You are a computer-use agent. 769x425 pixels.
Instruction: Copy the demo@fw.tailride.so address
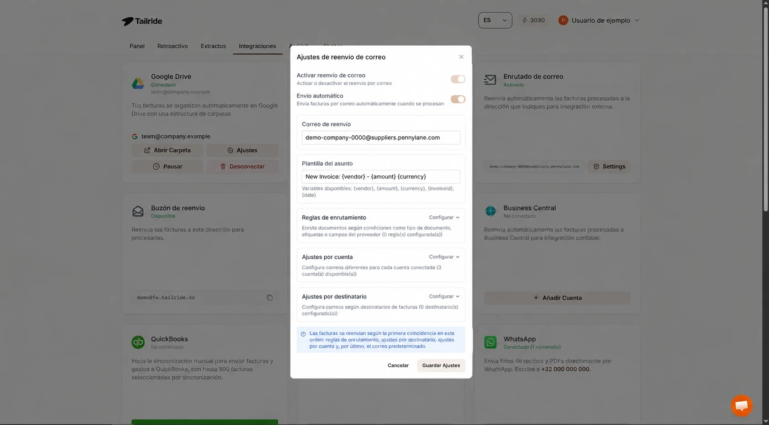point(270,297)
